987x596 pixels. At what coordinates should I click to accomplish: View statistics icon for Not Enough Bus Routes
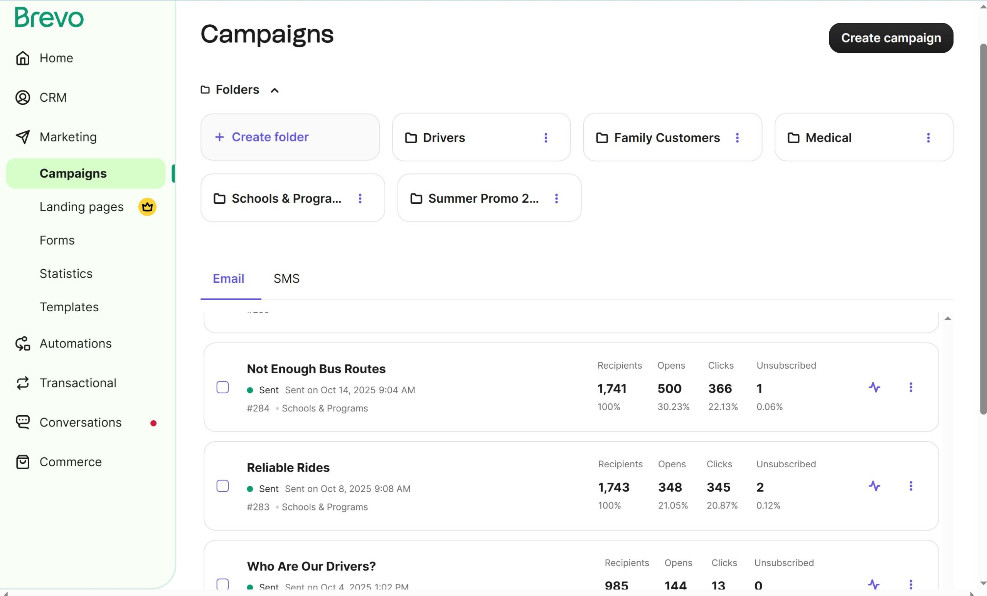pyautogui.click(x=874, y=387)
